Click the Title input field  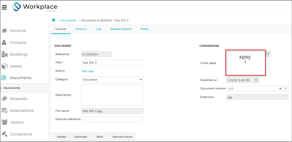112,63
